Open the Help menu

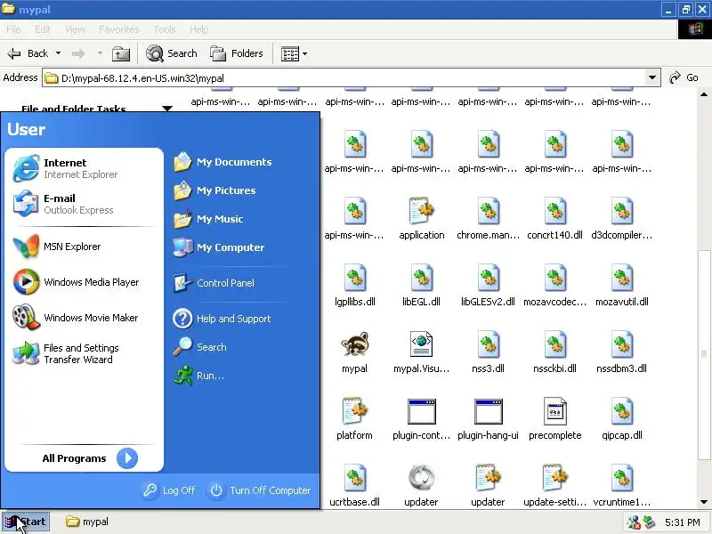198,29
